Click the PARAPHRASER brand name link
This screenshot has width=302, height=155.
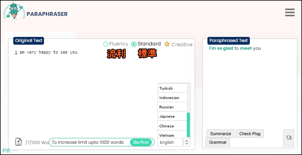point(47,14)
